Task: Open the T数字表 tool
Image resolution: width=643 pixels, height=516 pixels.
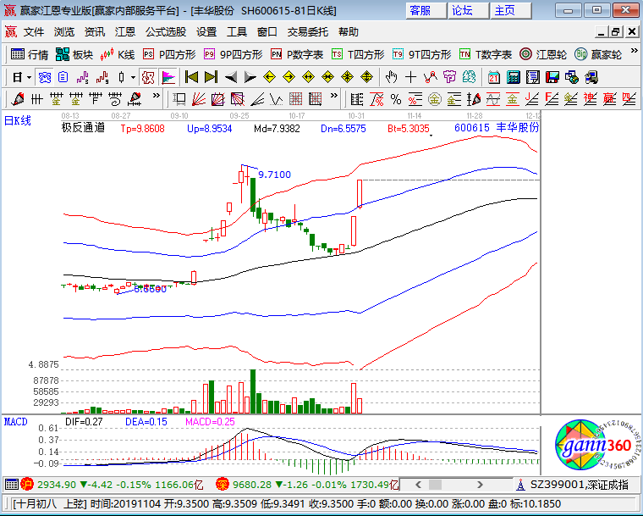Action: (486, 54)
